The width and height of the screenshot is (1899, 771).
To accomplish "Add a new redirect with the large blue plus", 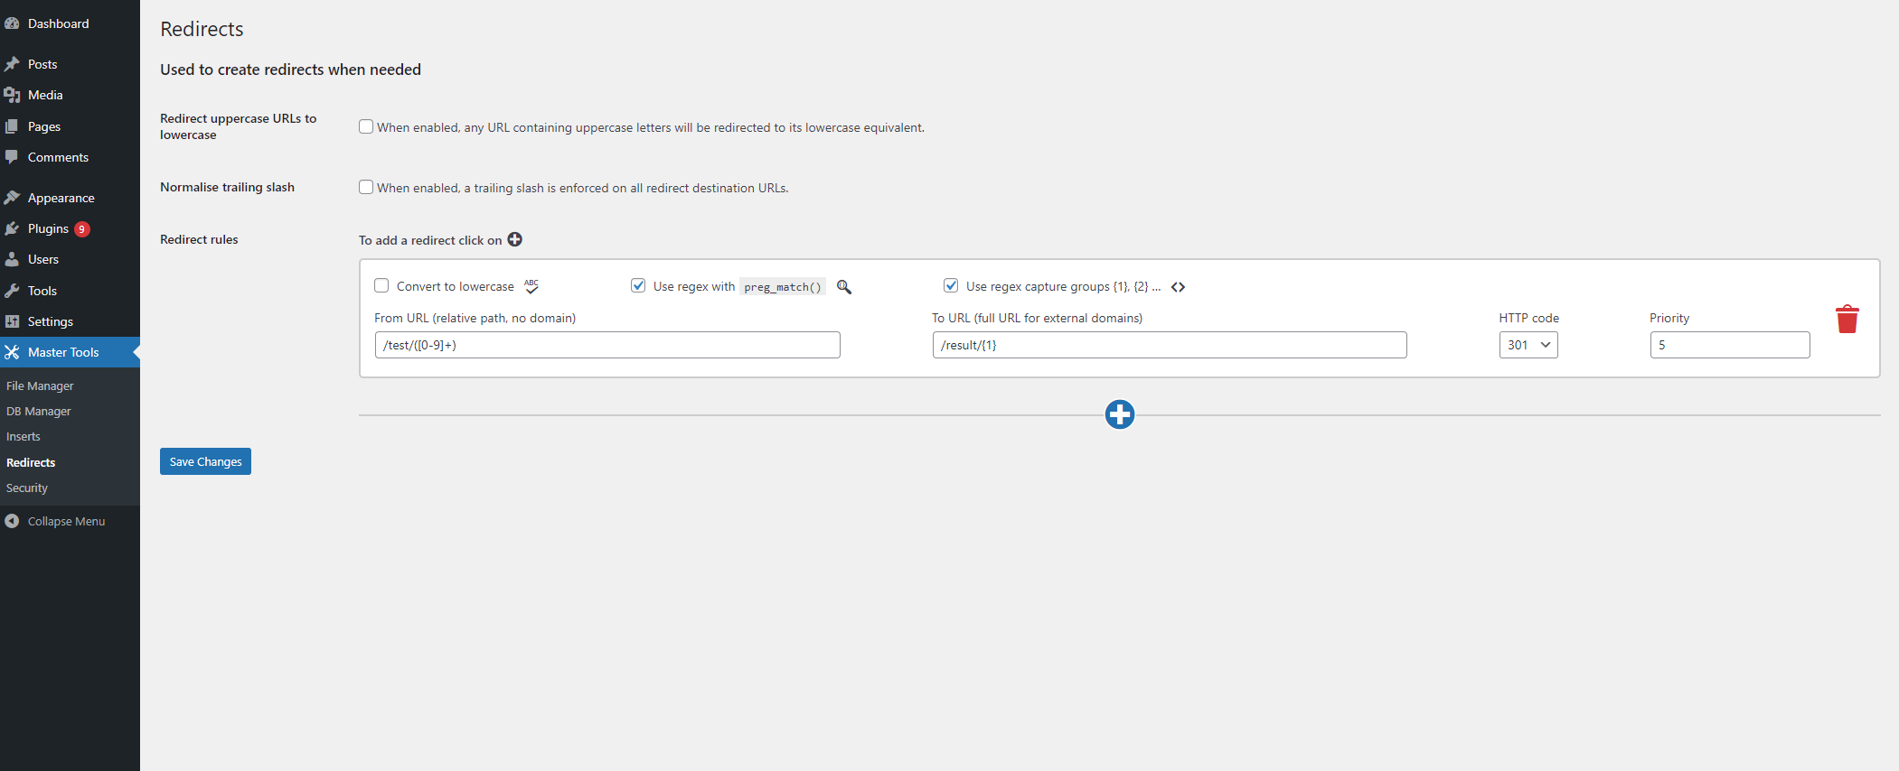I will click(1120, 414).
